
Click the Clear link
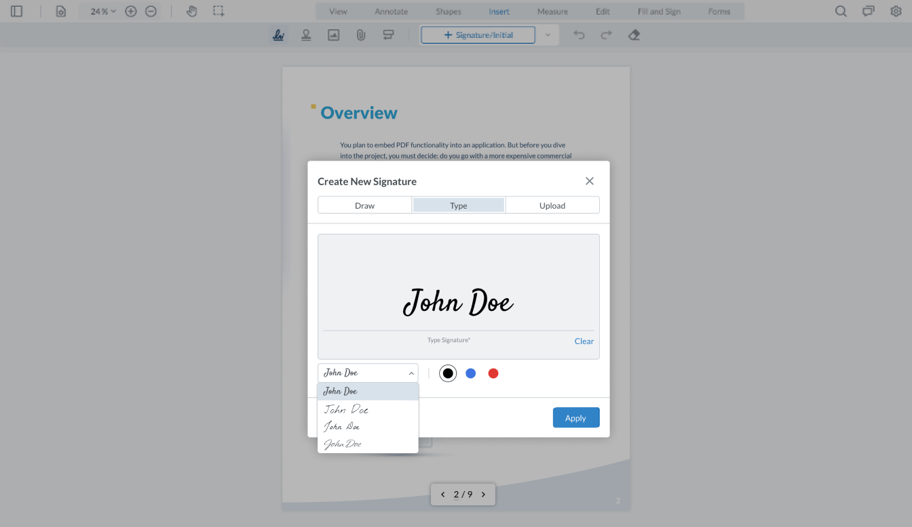(x=584, y=341)
